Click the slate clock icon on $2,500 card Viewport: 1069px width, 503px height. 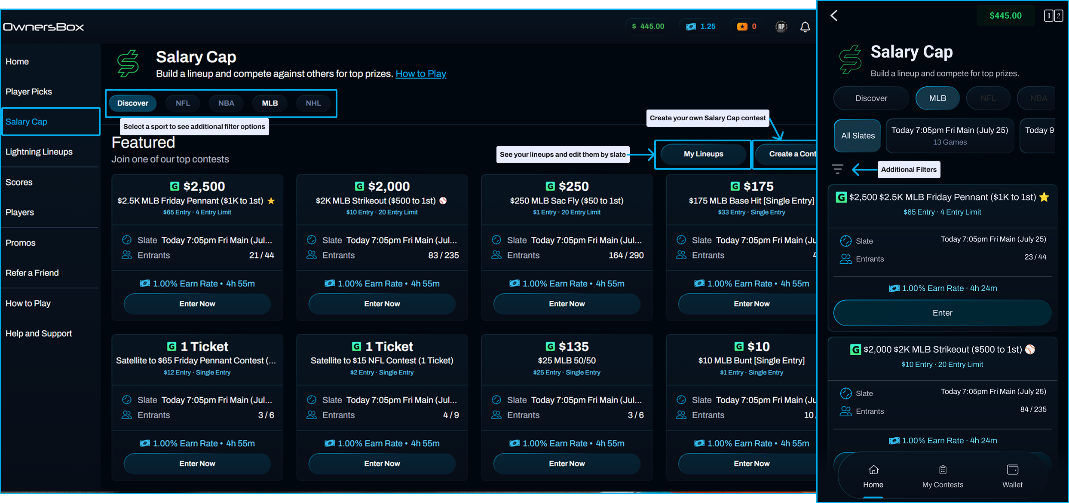(x=127, y=240)
